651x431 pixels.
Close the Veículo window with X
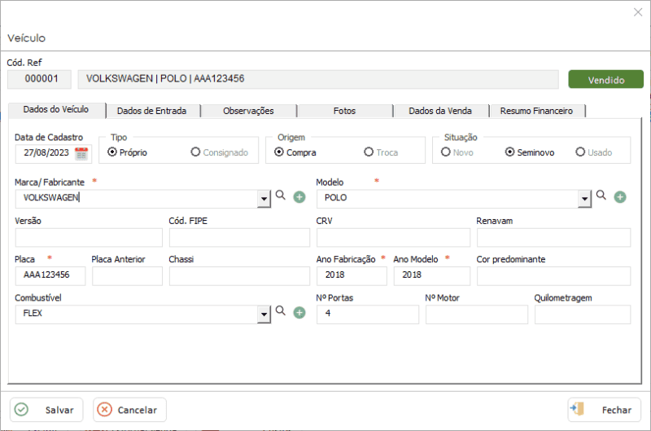pos(638,12)
